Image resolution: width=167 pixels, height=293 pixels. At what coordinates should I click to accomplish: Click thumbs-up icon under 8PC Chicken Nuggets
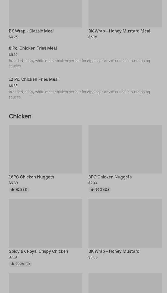[92, 190]
